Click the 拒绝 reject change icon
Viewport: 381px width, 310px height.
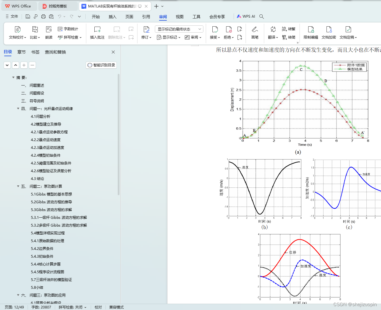(229, 29)
